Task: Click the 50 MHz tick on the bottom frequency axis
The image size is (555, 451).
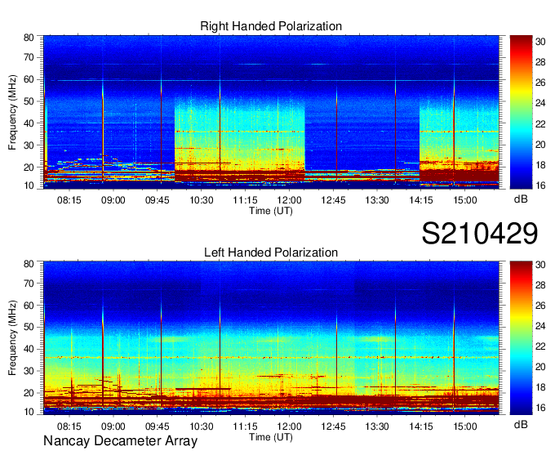Action: (29, 328)
